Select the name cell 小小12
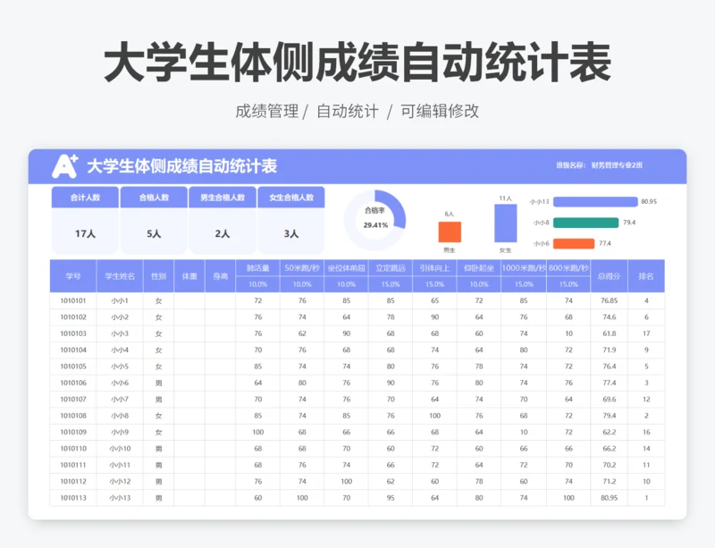The height and width of the screenshot is (548, 715). pos(120,481)
